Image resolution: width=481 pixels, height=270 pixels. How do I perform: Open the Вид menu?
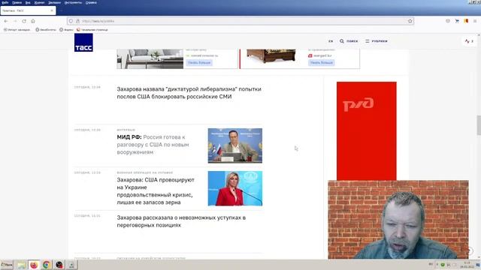pos(28,2)
